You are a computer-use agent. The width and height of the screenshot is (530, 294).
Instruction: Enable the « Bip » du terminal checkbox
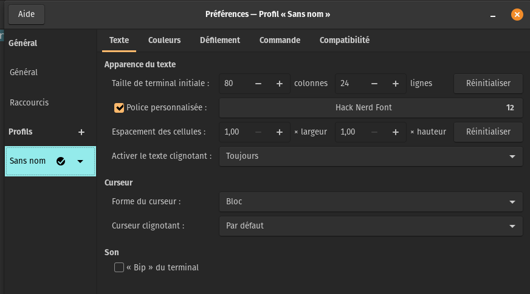pos(119,267)
